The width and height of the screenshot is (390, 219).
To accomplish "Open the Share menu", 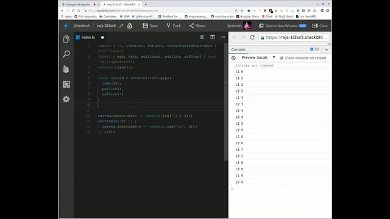I will (197, 26).
